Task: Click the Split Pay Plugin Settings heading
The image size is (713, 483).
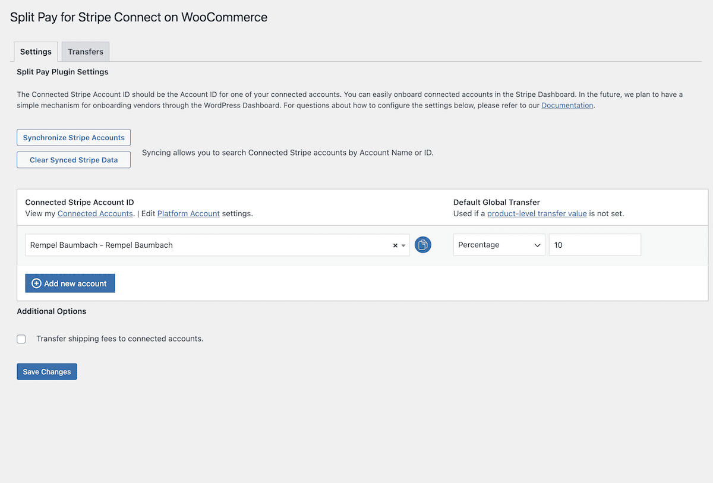Action: [62, 72]
